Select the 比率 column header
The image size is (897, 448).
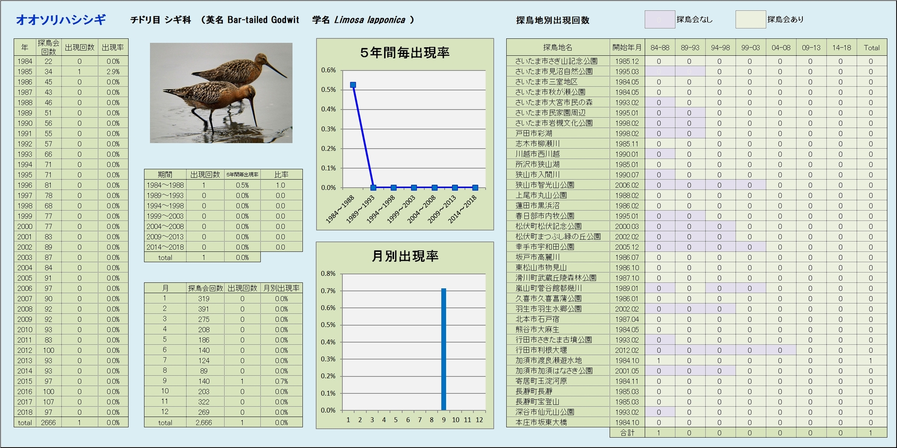point(281,175)
